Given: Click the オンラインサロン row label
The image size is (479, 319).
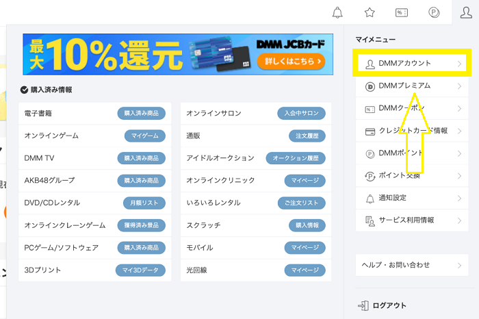Looking at the screenshot, I should pos(213,114).
